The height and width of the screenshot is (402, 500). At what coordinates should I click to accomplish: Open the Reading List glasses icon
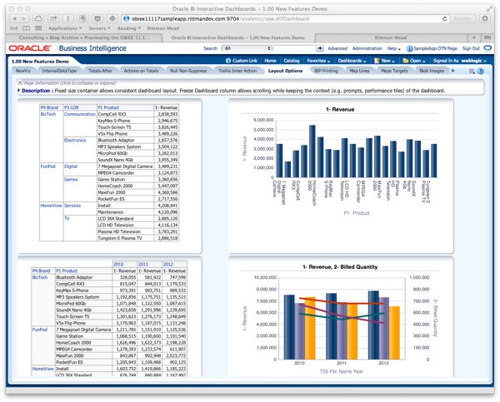tap(14, 28)
